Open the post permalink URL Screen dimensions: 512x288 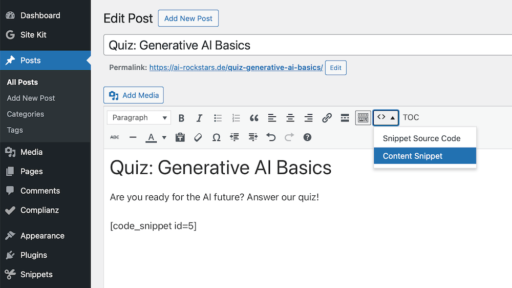click(x=236, y=68)
